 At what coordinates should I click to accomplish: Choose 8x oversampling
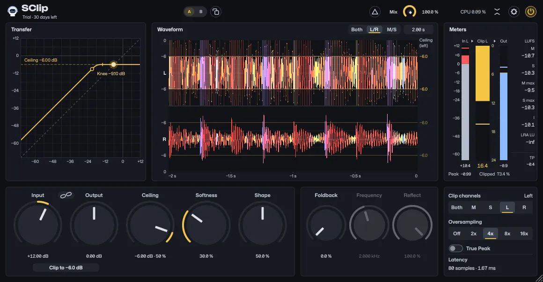pyautogui.click(x=507, y=233)
